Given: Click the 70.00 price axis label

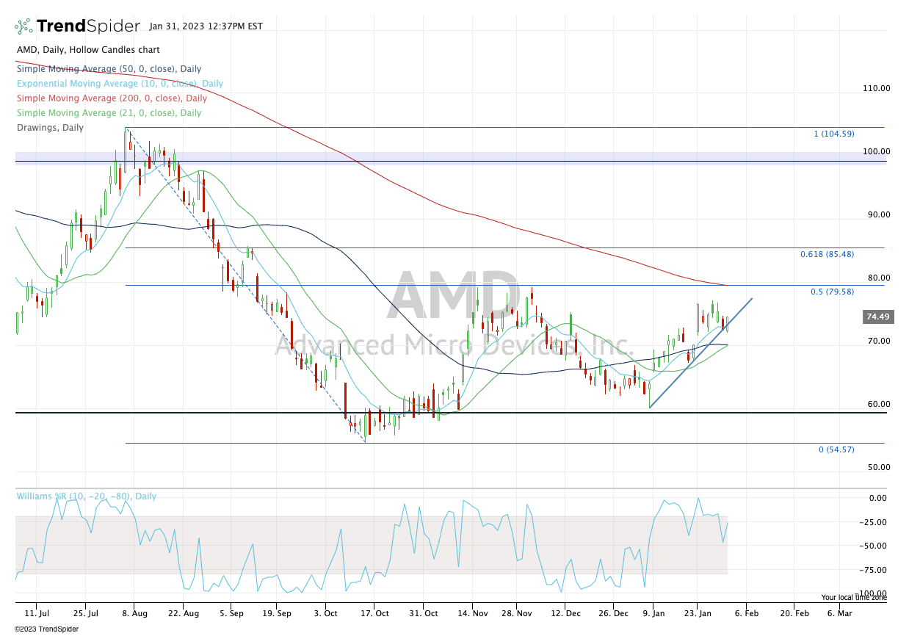Looking at the screenshot, I should (x=879, y=341).
